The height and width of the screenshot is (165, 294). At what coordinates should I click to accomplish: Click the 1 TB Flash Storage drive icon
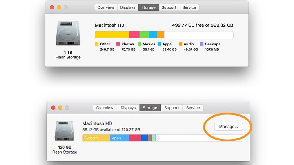(x=68, y=33)
